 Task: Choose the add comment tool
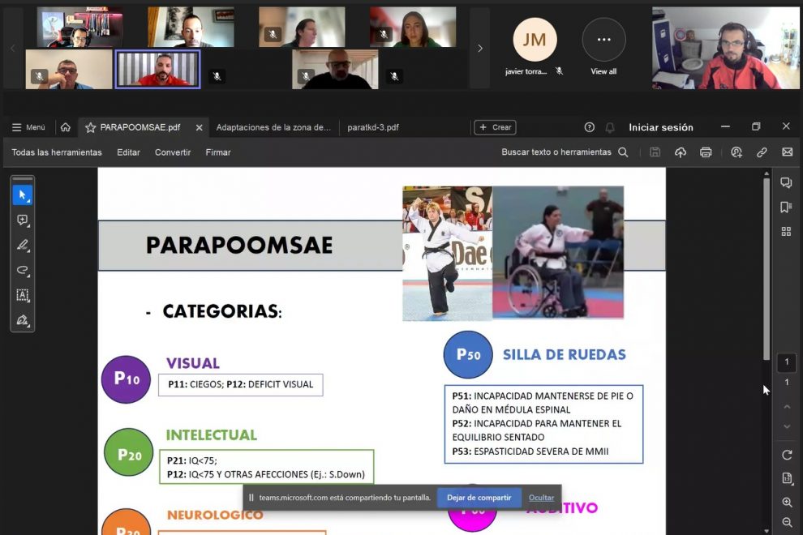23,220
